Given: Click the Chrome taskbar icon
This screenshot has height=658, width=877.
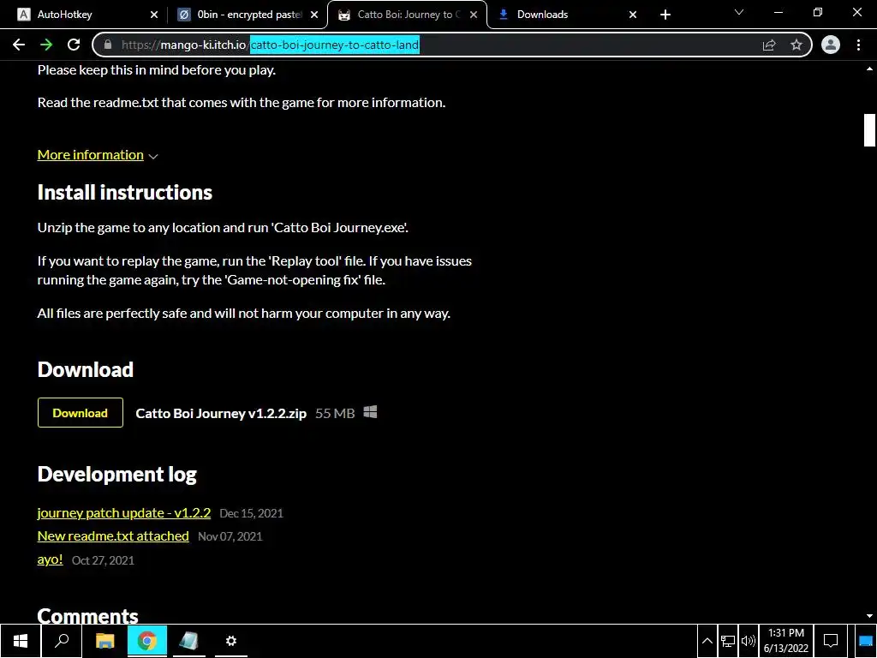Looking at the screenshot, I should tap(147, 641).
